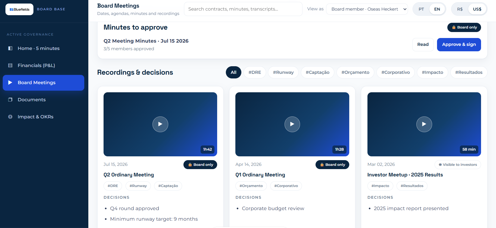Click the Home sidebar icon
Viewport: 496px width, 228px height.
point(10,48)
